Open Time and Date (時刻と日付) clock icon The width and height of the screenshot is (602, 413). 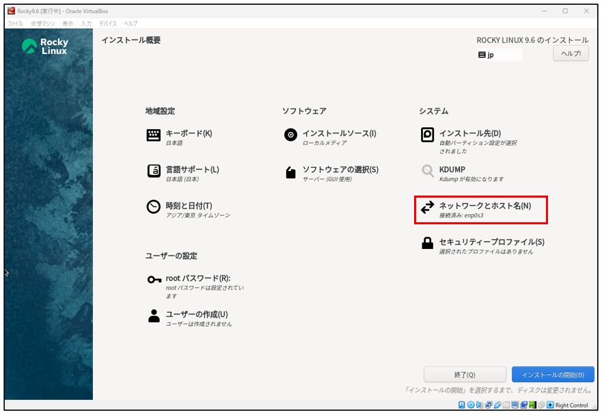(154, 207)
